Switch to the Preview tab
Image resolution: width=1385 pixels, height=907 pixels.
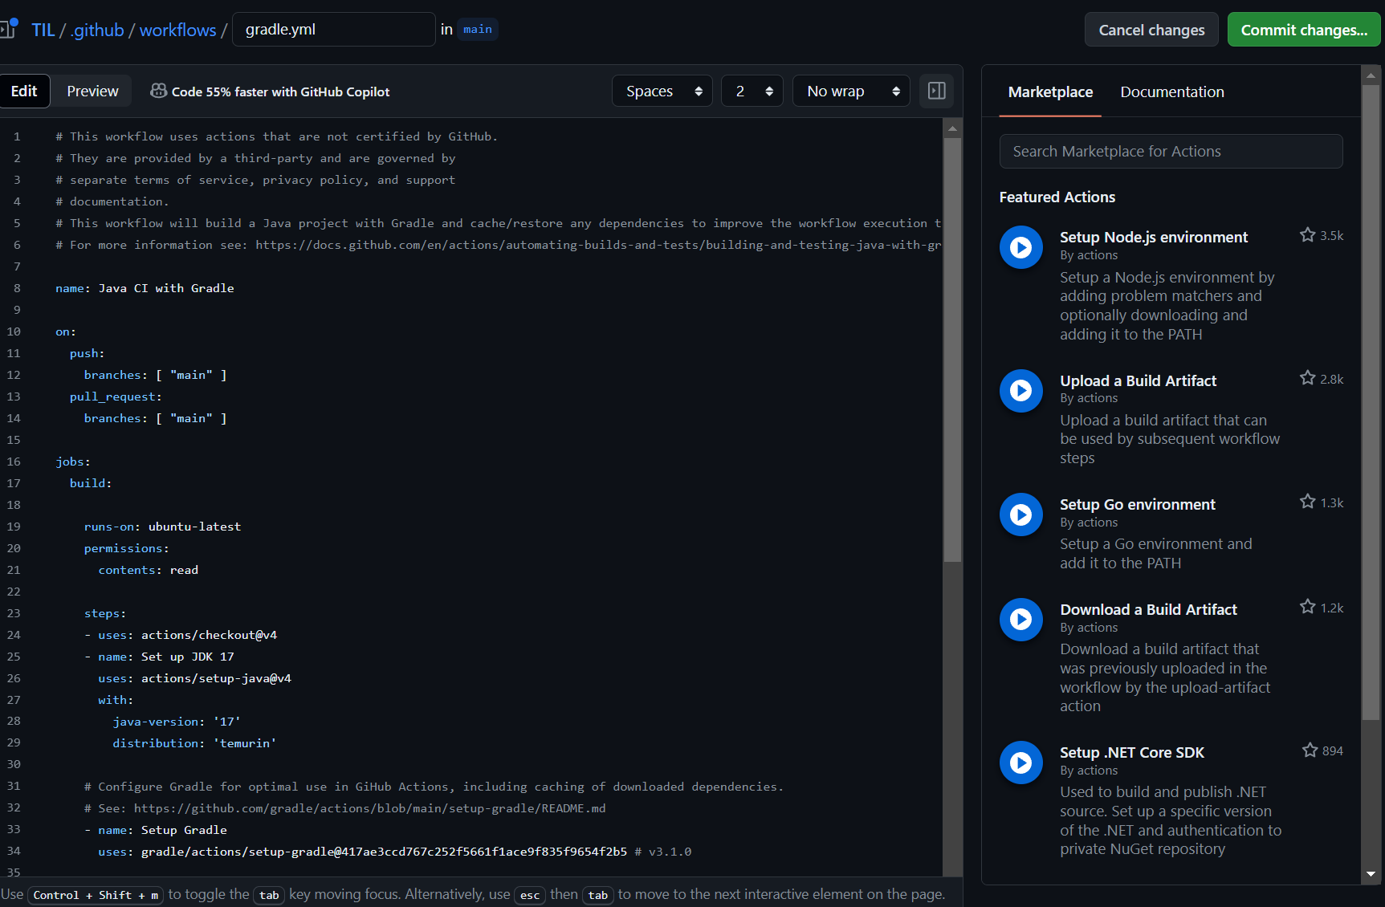pos(92,91)
